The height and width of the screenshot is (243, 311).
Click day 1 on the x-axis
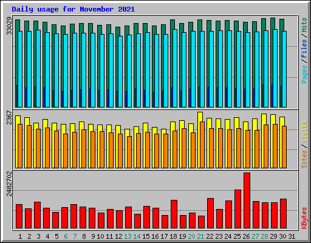point(20,236)
